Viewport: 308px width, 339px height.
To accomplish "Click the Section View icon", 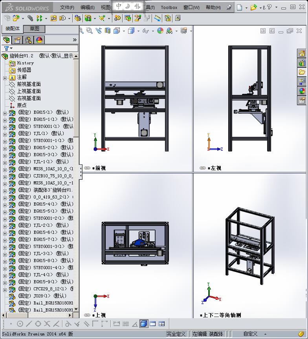I will pos(108,31).
